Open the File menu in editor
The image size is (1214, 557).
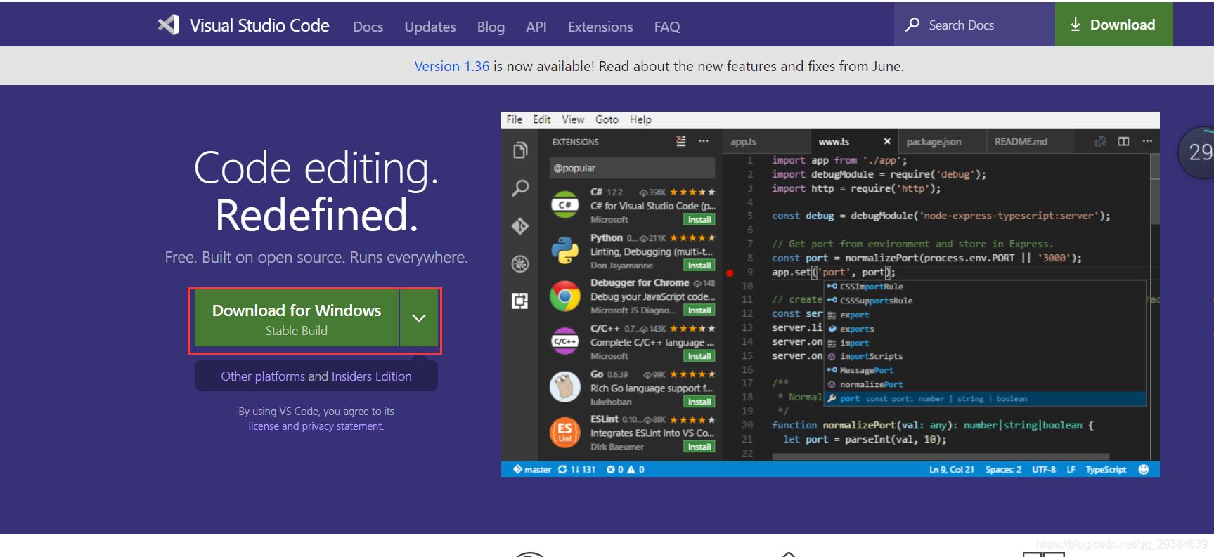tap(514, 119)
